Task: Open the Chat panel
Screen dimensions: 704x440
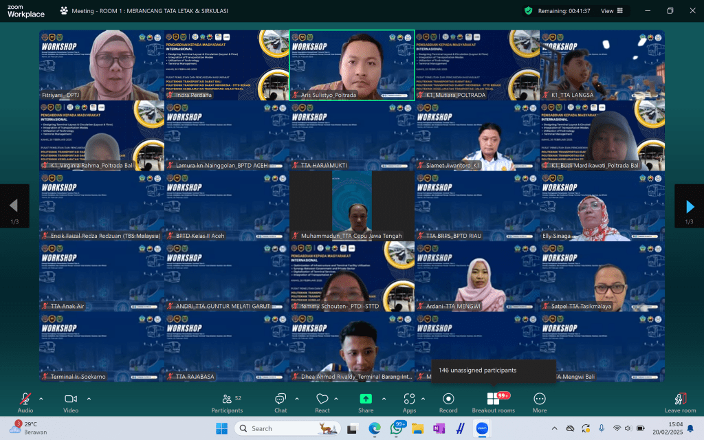Action: (x=280, y=399)
